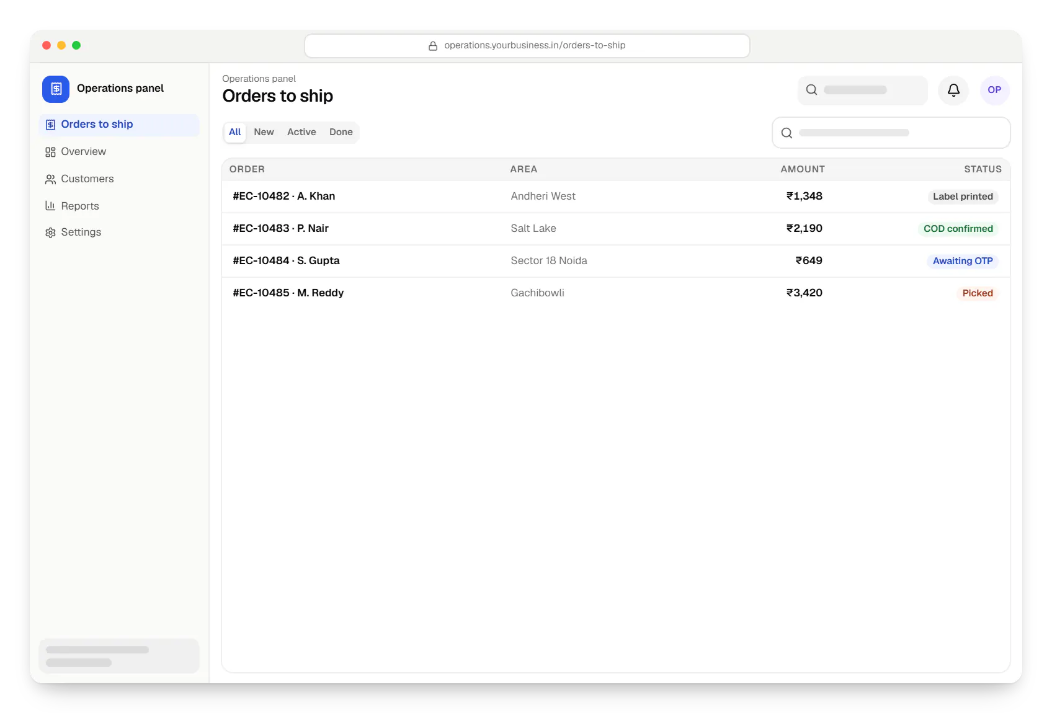Open Orders to ship in sidebar

tap(119, 125)
